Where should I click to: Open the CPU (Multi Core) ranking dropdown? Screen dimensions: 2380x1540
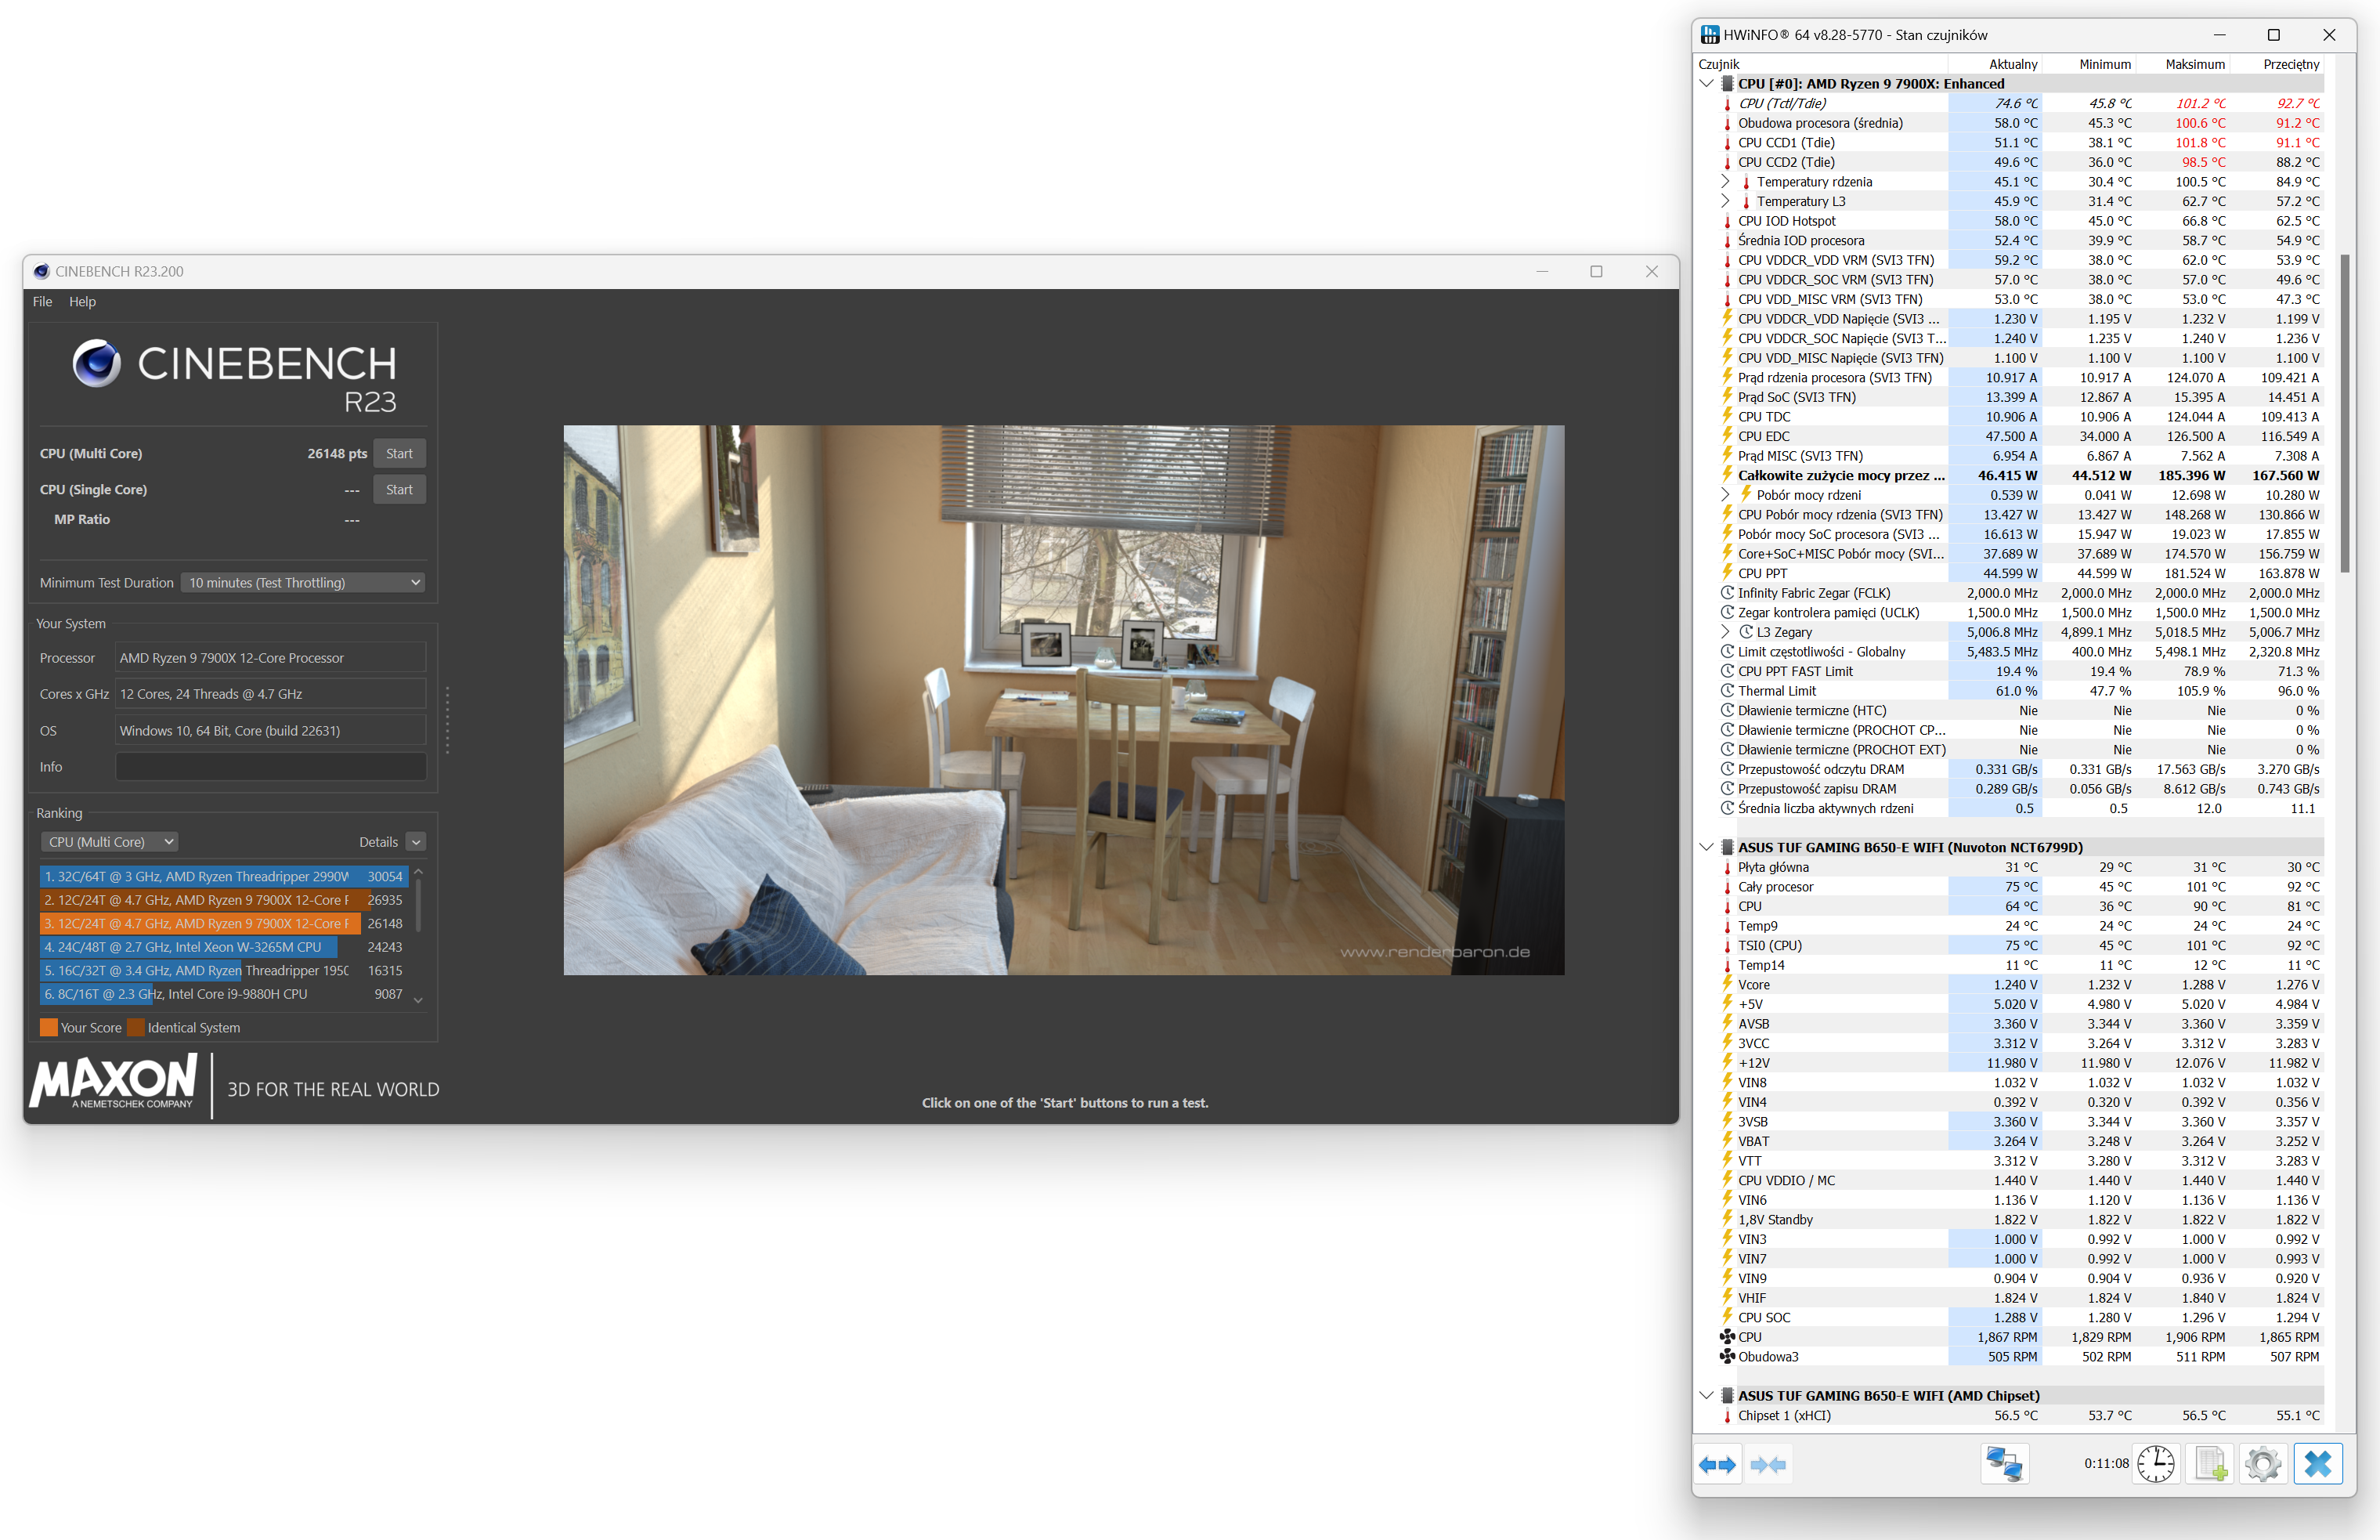pos(110,842)
